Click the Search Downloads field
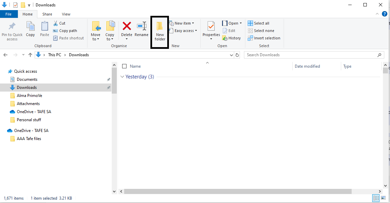Viewport: 390px width, 203px height. click(311, 55)
